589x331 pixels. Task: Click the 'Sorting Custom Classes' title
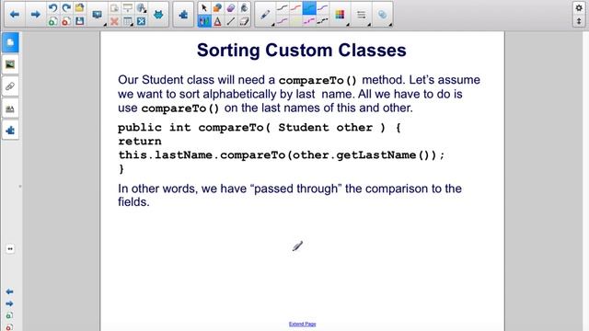[302, 51]
